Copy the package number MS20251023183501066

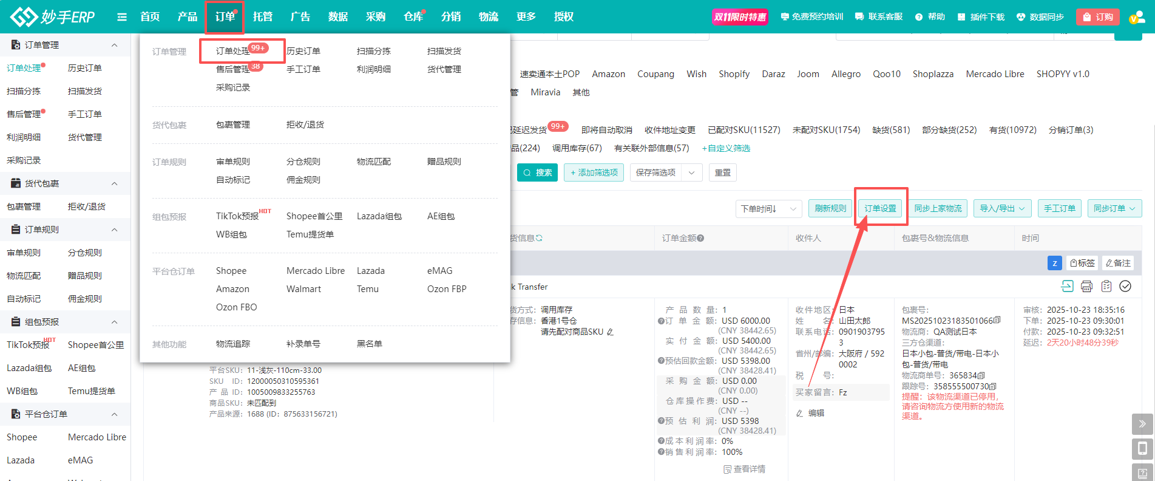click(x=997, y=321)
